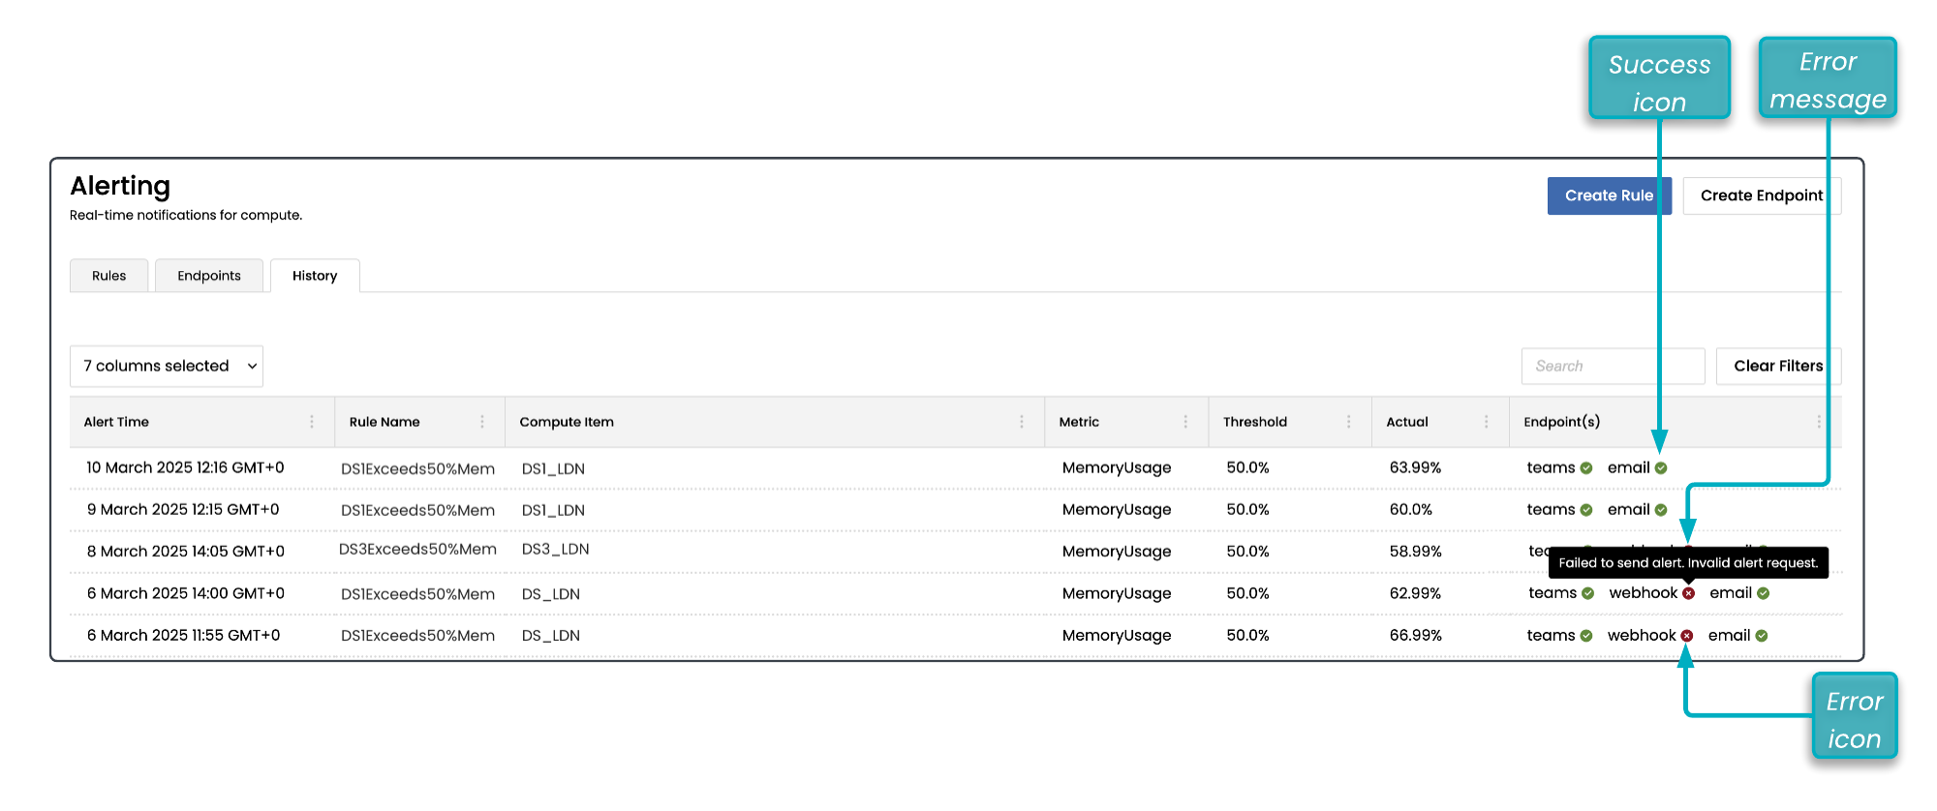Viewport: 1937px width, 811px height.
Task: Select the History tab
Action: click(x=315, y=276)
